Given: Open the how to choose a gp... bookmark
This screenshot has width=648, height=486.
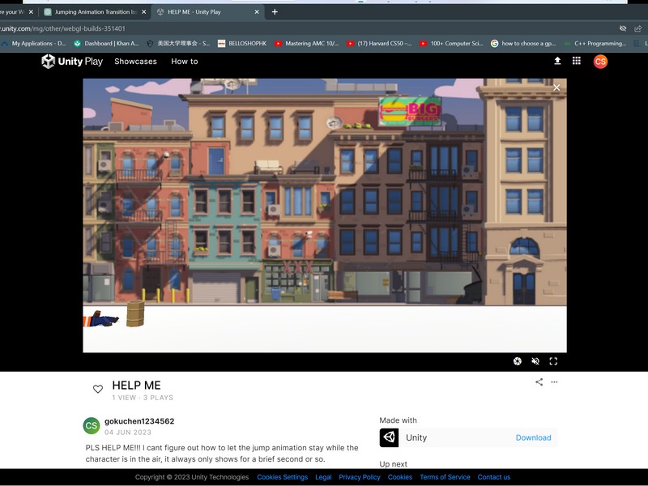Looking at the screenshot, I should pos(523,44).
